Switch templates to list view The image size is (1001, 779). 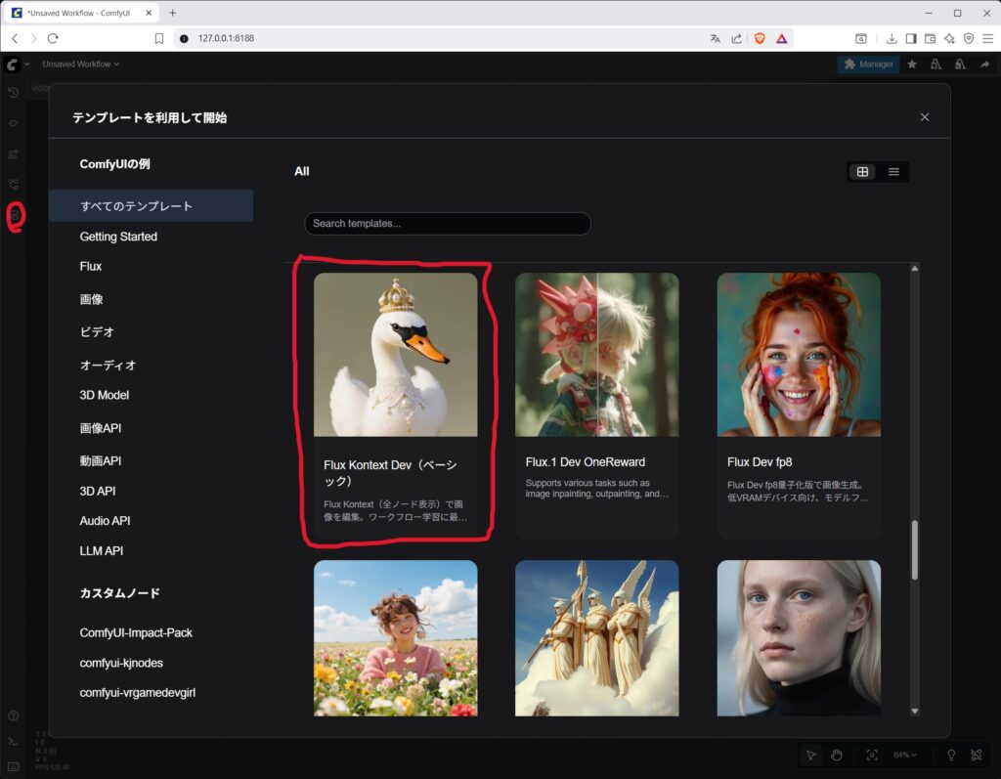[893, 172]
